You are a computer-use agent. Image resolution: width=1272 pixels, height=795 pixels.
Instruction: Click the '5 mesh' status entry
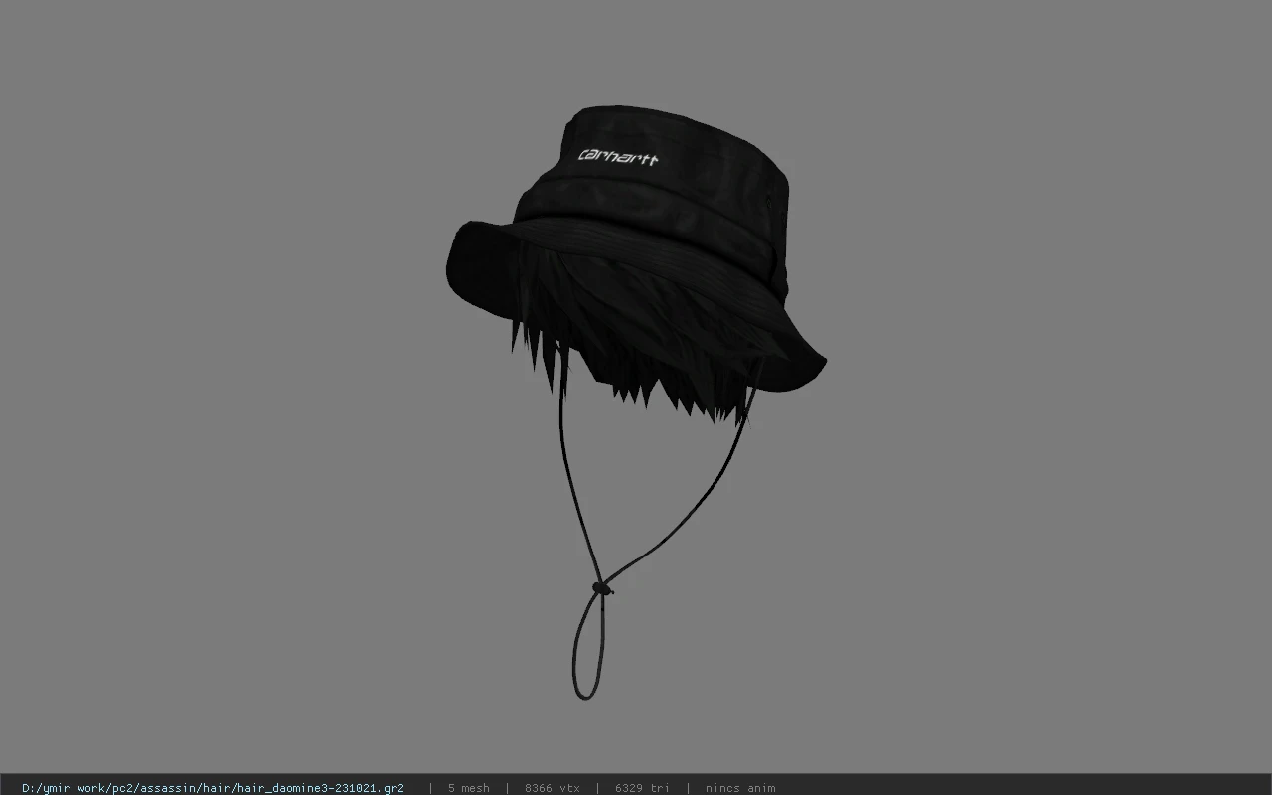(468, 788)
